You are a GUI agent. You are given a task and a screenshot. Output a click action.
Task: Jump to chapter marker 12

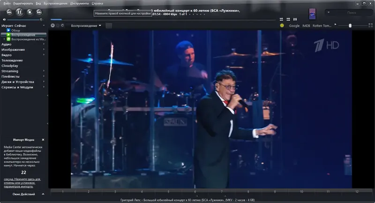(x=357, y=192)
